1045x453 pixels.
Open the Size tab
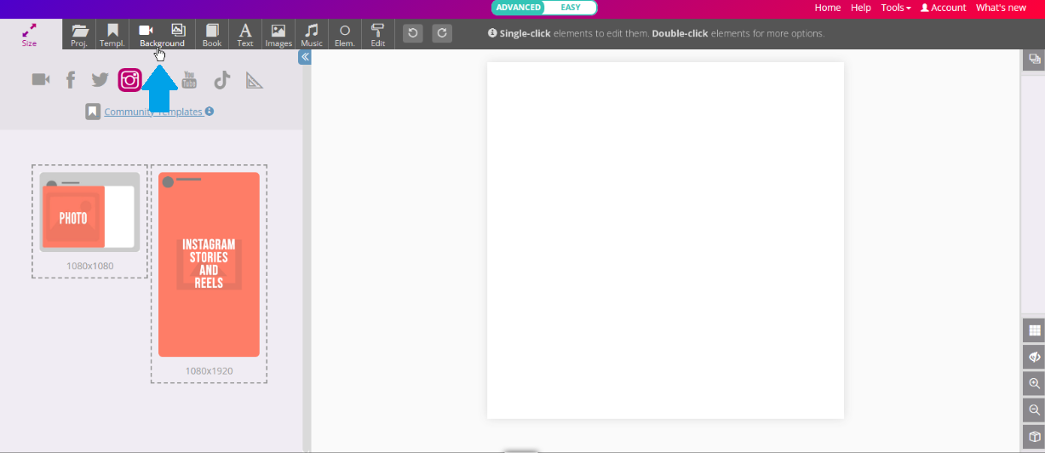click(x=30, y=35)
